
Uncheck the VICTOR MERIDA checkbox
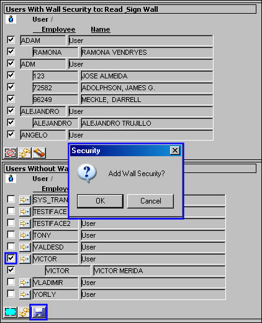pos(11,270)
